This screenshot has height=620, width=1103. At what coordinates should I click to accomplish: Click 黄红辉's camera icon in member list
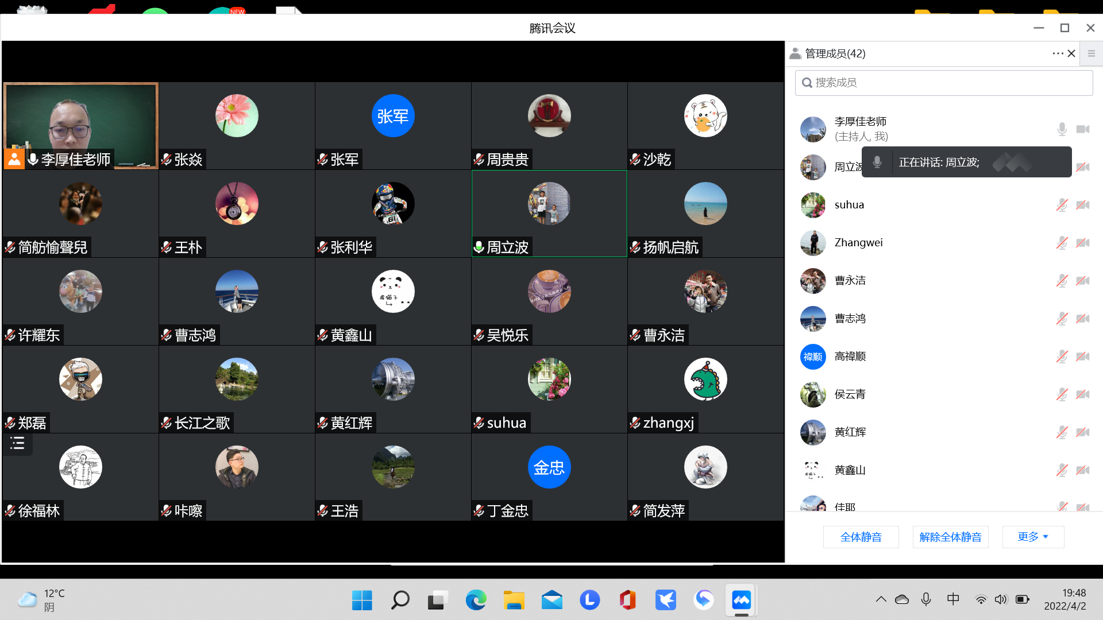coord(1083,432)
